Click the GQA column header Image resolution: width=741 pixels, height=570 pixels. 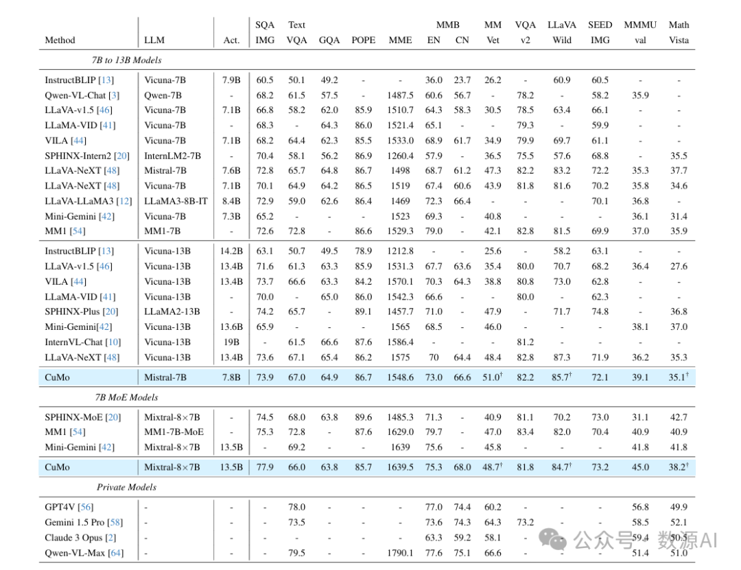coord(329,40)
